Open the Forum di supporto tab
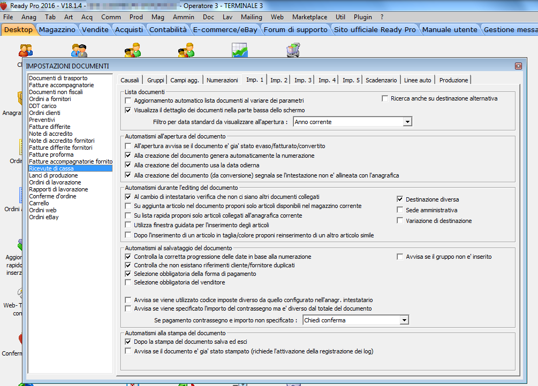The width and height of the screenshot is (538, 386). [x=295, y=30]
